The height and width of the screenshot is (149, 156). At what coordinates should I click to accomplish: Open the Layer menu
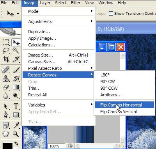pos(45,3)
